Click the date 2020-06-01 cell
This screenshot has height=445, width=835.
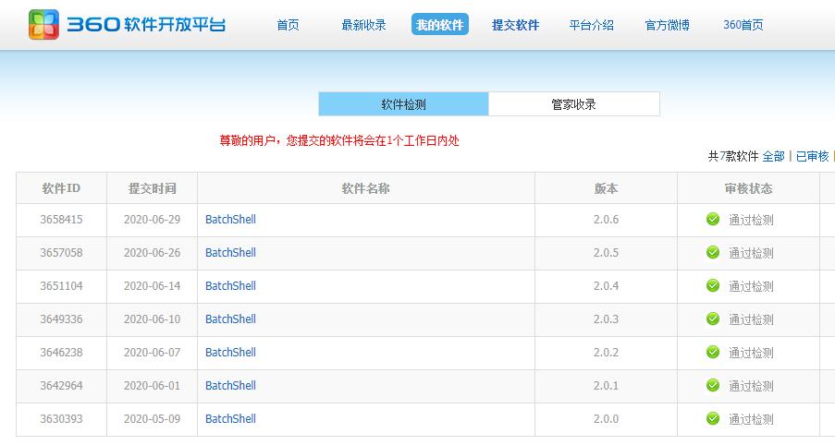(x=153, y=386)
